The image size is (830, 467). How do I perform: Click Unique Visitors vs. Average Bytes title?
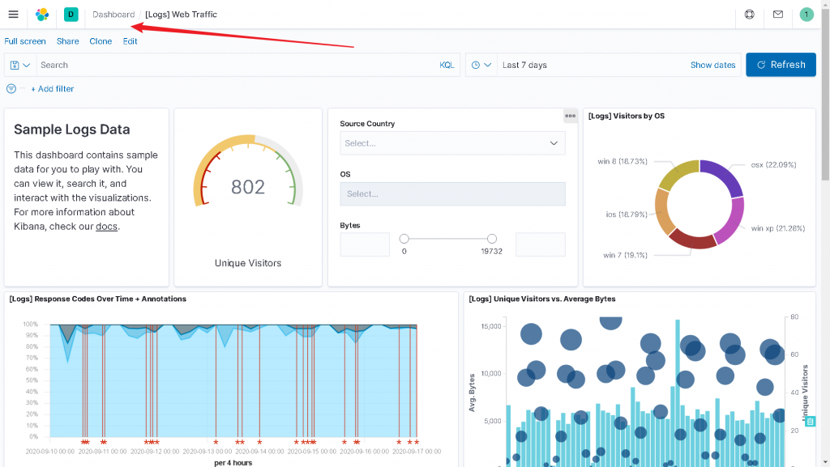(x=542, y=299)
